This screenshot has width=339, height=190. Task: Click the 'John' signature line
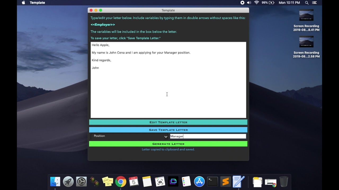click(95, 68)
